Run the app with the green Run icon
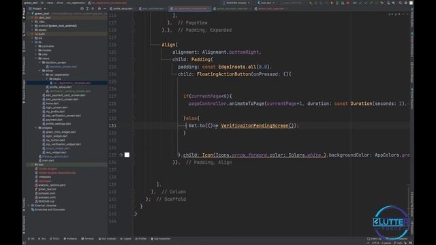Viewport: 436px width, 245px height. 311,3
